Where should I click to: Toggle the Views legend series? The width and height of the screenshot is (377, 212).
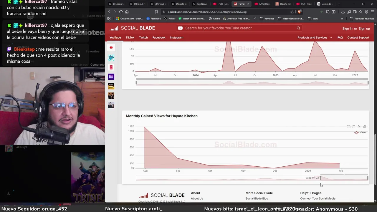pyautogui.click(x=360, y=132)
